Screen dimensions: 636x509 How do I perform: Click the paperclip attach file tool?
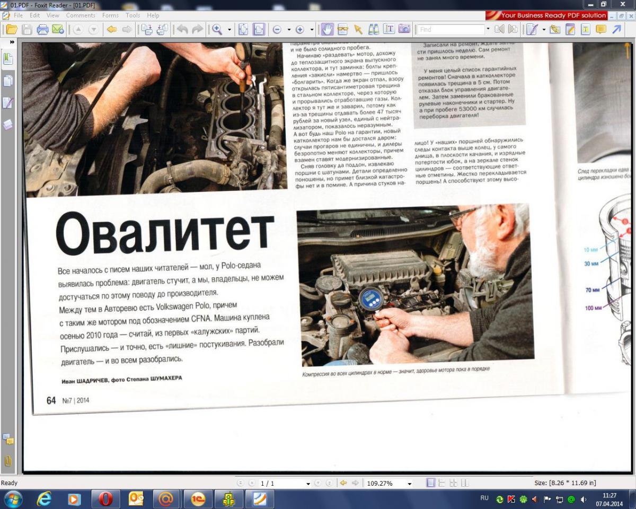coord(555,29)
